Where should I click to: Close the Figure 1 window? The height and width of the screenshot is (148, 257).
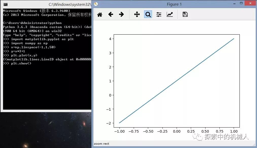coord(250,3)
